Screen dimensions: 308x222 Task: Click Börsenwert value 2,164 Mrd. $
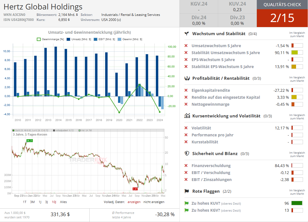click(68, 15)
